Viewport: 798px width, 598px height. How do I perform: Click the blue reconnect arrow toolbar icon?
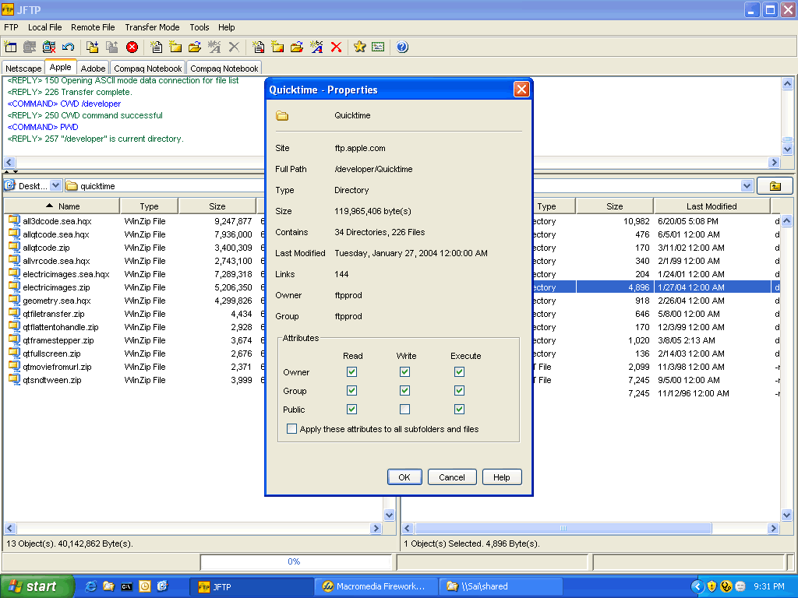point(69,47)
